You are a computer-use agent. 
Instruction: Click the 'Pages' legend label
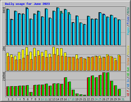(x=128, y=31)
